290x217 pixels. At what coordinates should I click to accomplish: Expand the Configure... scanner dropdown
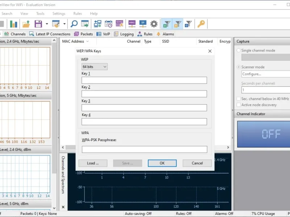click(265, 74)
